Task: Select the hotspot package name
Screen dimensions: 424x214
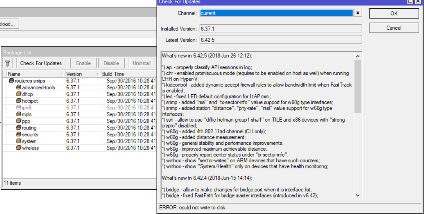Action: (30, 101)
